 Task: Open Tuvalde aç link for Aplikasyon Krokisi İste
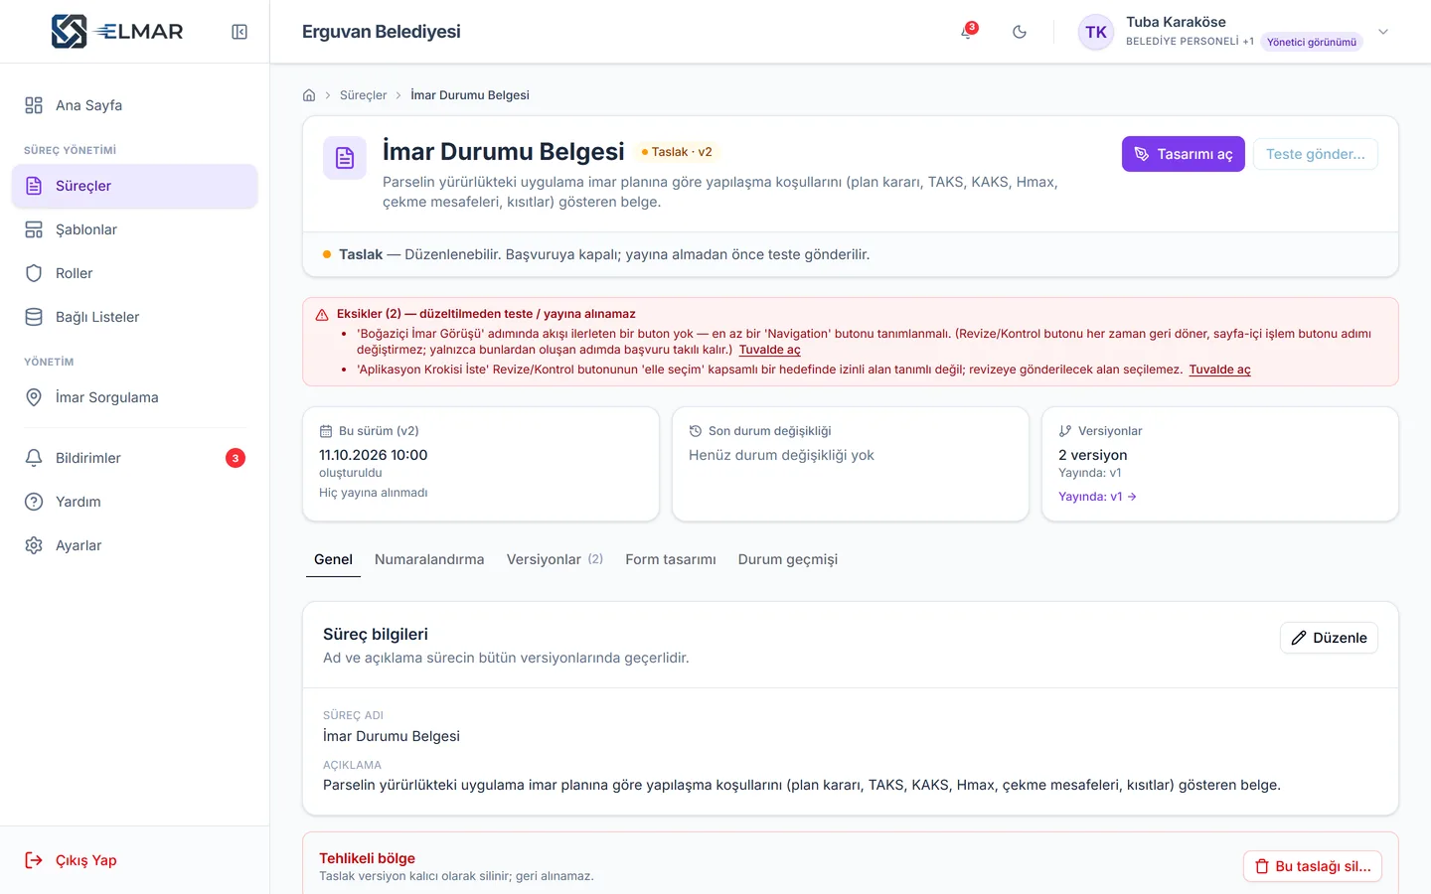click(1220, 370)
